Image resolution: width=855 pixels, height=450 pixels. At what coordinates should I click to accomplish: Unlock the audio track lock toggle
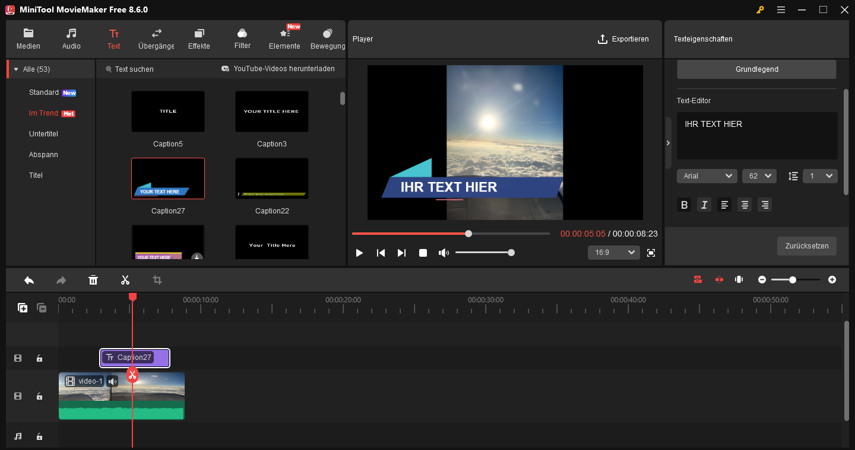tap(39, 436)
